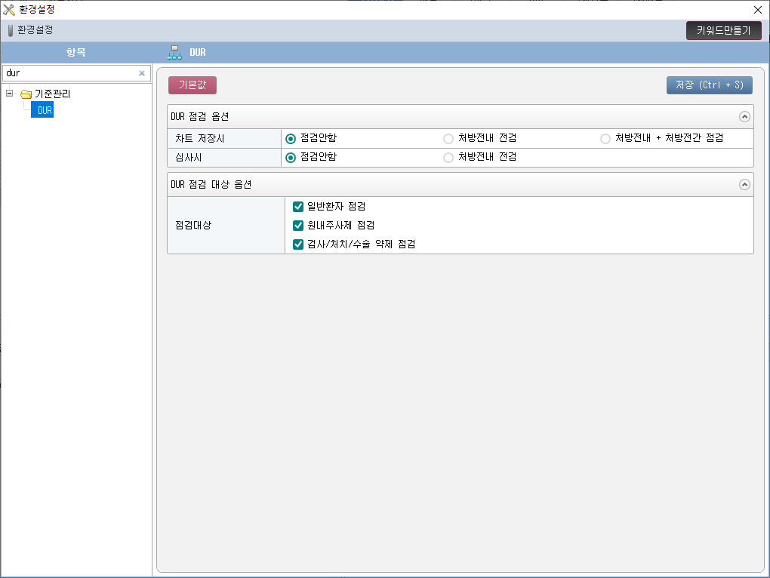This screenshot has width=770, height=578.
Task: Select 처방전내 + 처방전간 점검 option
Action: (605, 139)
